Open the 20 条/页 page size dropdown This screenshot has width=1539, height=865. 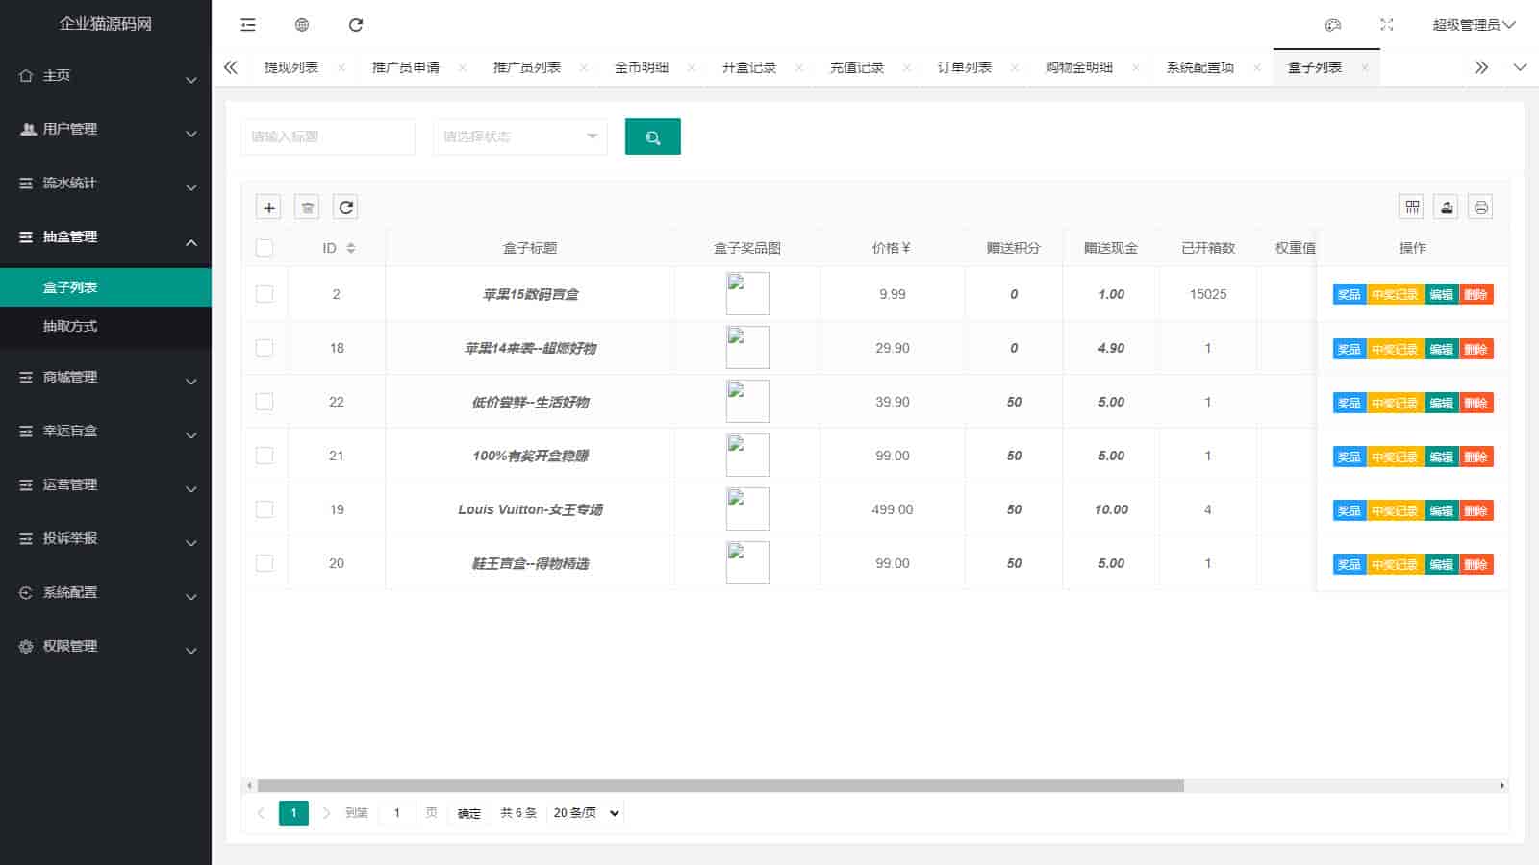pos(586,813)
